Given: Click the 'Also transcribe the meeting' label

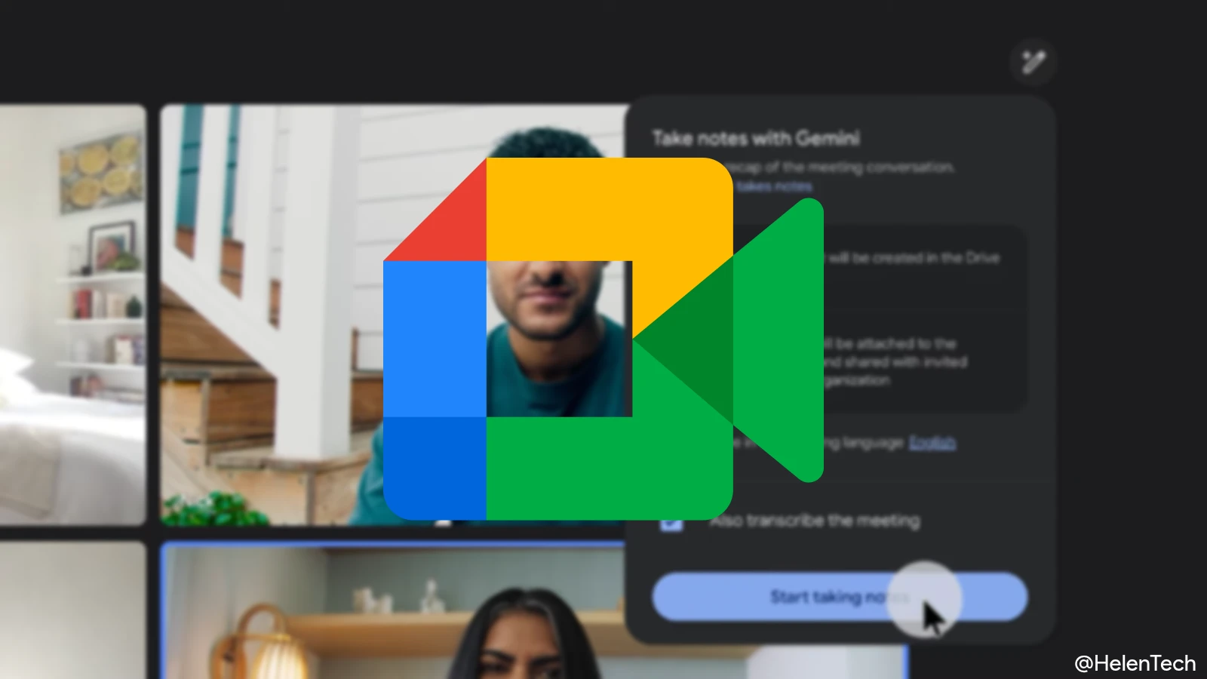Looking at the screenshot, I should (815, 521).
